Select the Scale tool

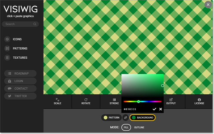coord(58,101)
